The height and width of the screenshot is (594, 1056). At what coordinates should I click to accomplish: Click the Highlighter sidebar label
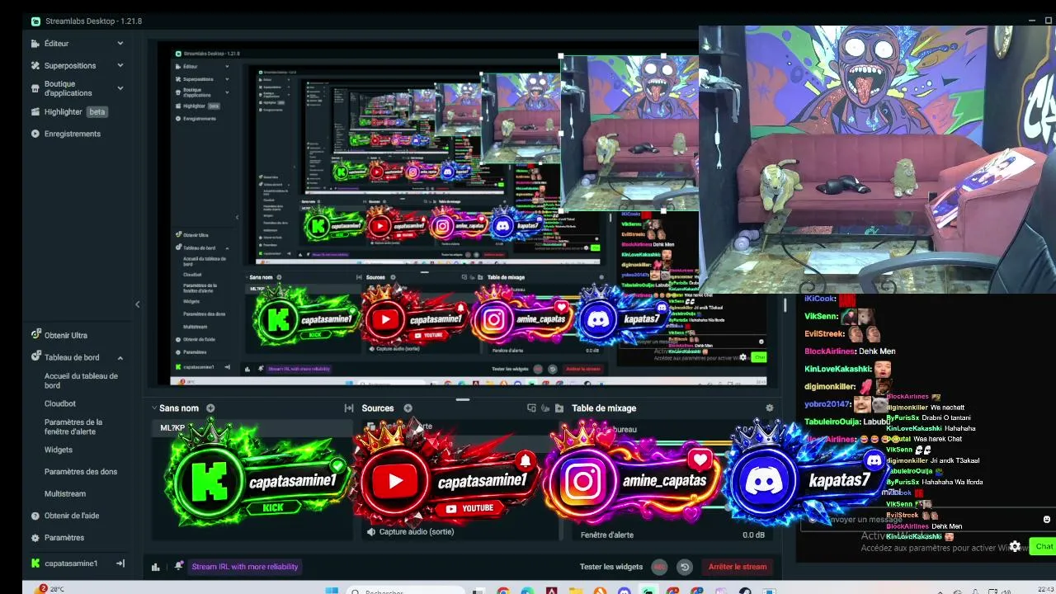[64, 112]
